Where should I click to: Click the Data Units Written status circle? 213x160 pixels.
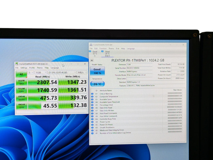point(92,111)
